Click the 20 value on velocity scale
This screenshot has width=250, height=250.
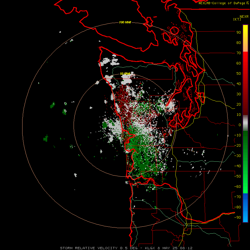[x=239, y=104]
